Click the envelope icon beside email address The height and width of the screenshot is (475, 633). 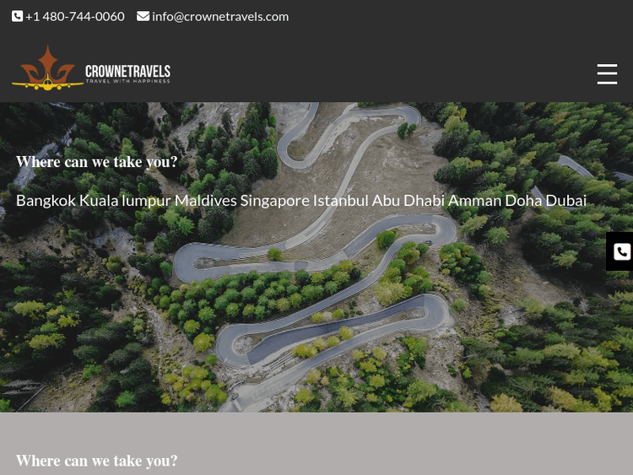click(x=143, y=16)
